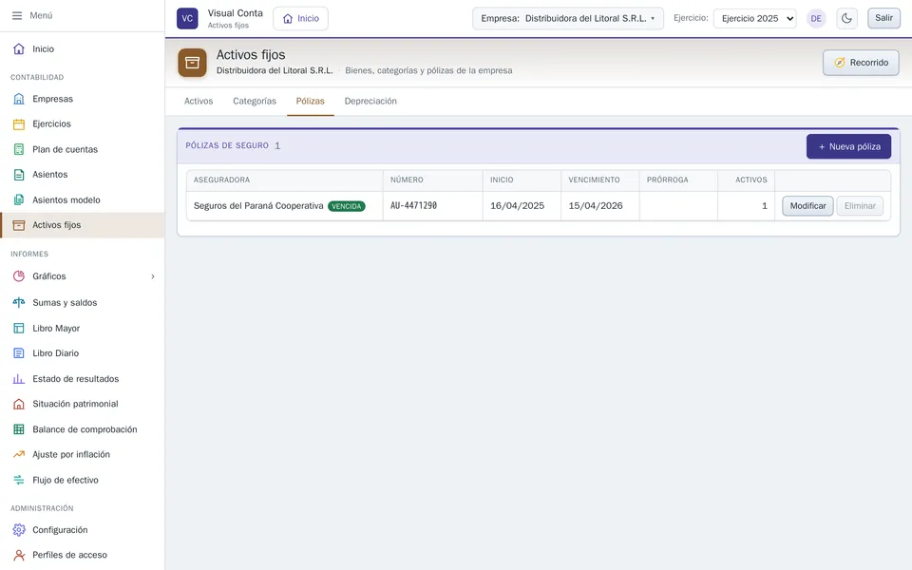The height and width of the screenshot is (570, 912).
Task: Click the DE user avatar
Action: pyautogui.click(x=816, y=18)
